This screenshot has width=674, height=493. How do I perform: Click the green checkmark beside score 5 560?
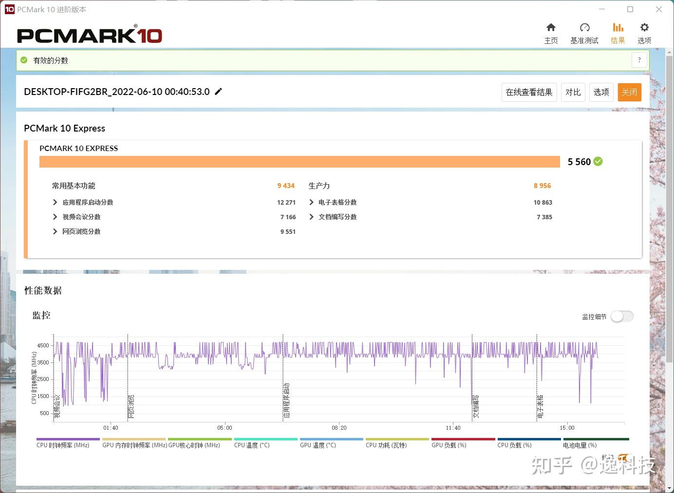pyautogui.click(x=598, y=162)
